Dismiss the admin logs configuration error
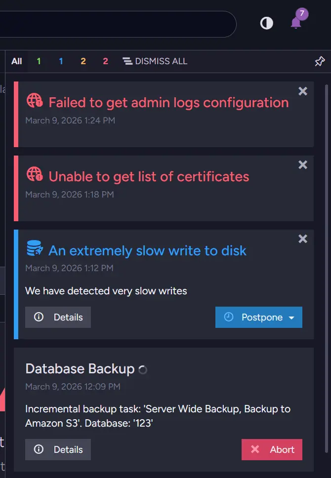Viewport: 331px width, 478px height. [303, 91]
